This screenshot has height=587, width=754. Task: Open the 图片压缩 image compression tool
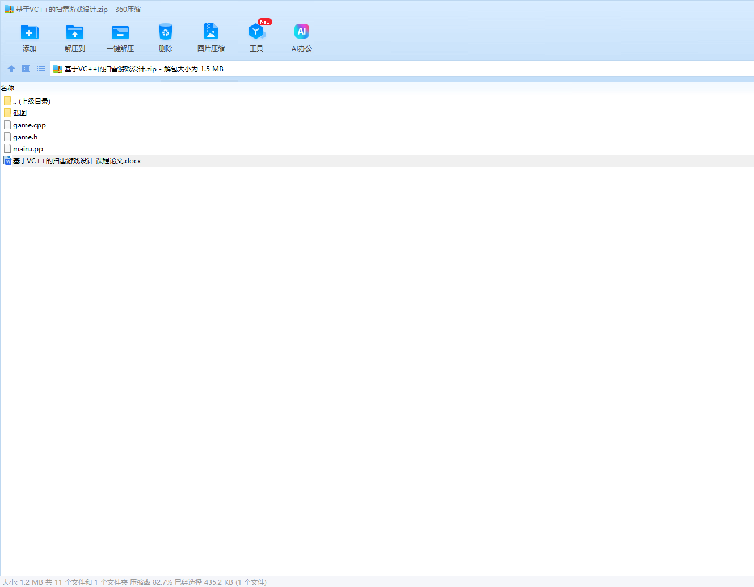(211, 32)
